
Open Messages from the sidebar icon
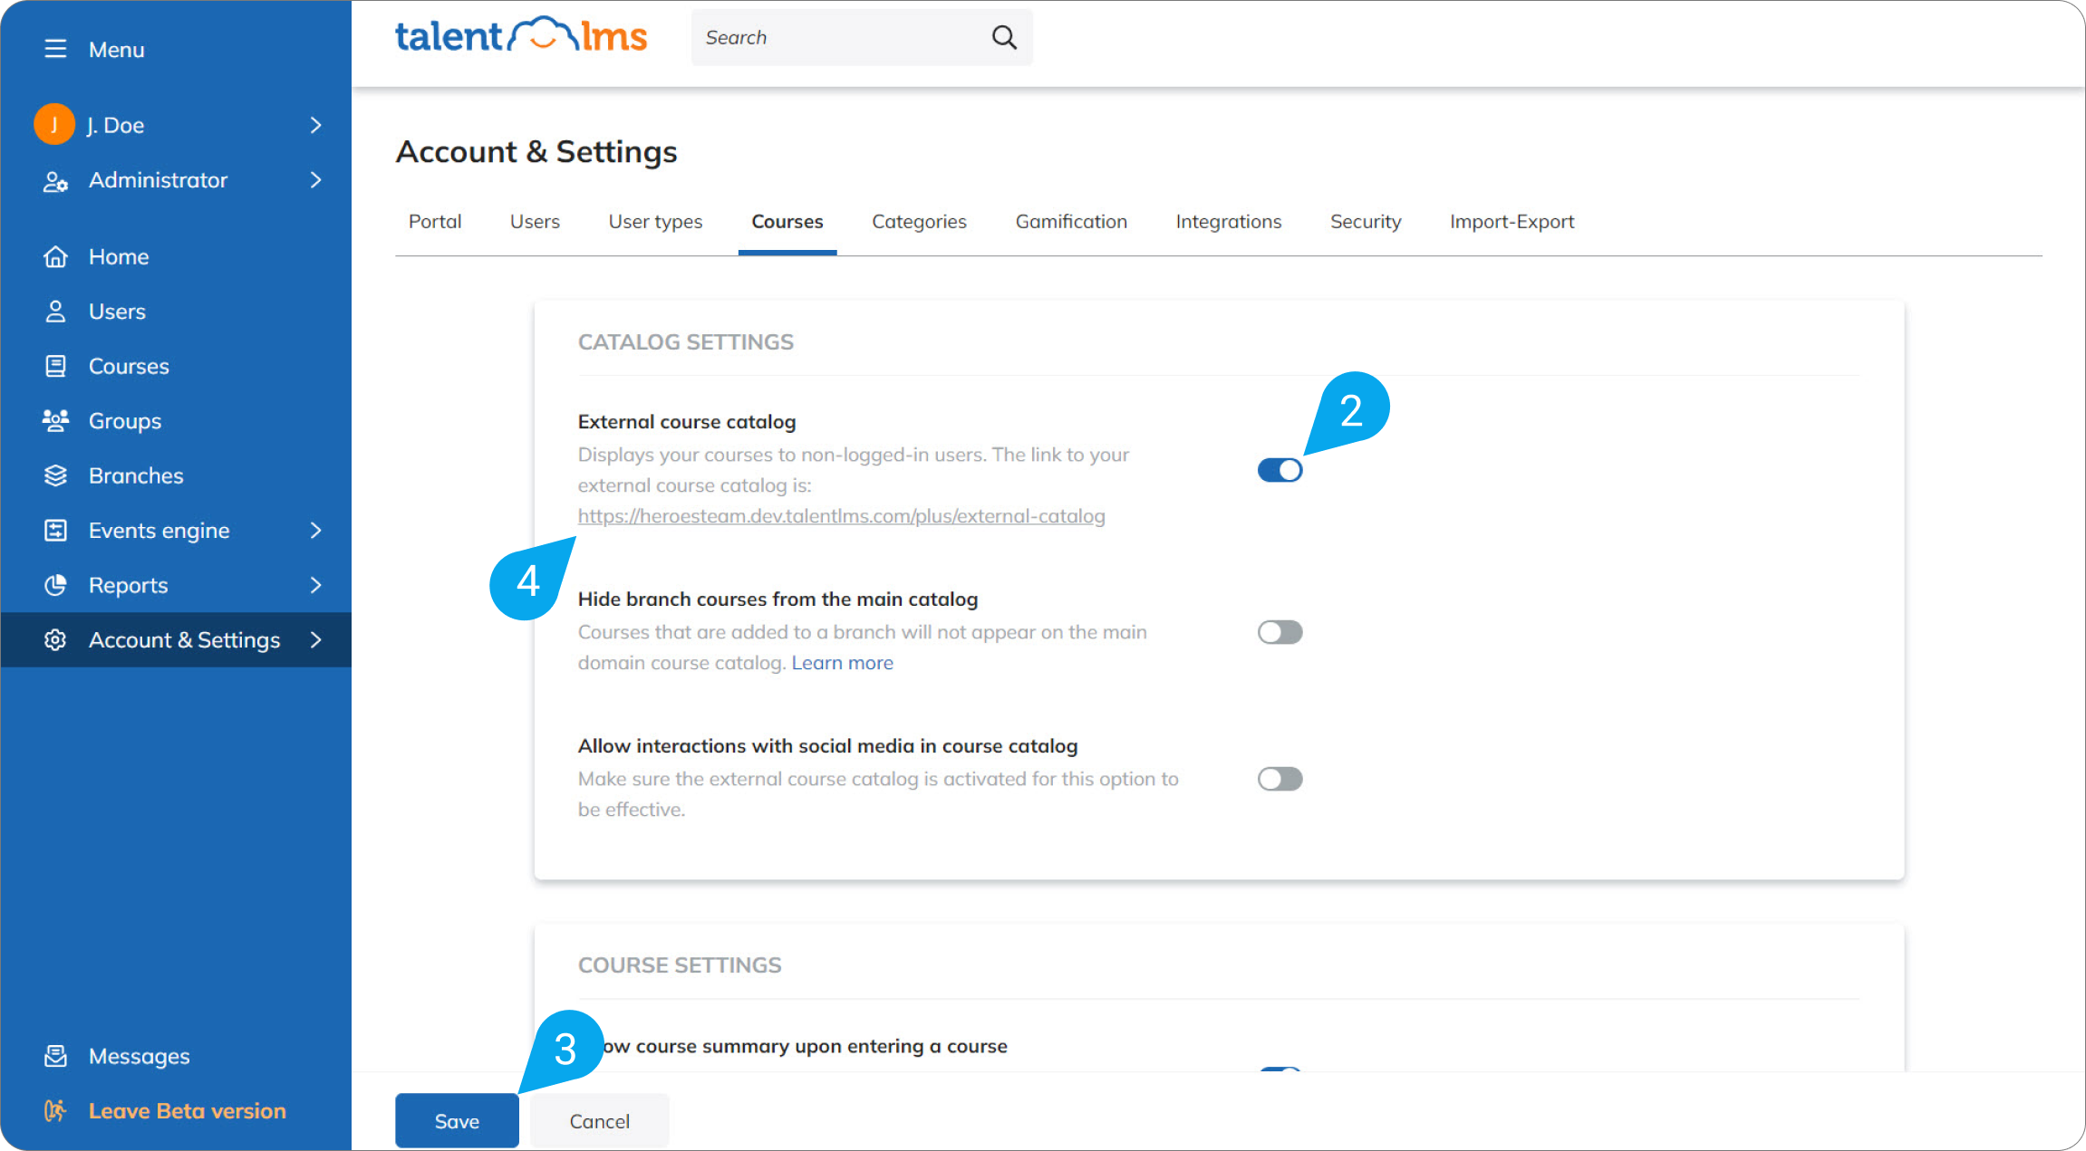click(x=56, y=1055)
